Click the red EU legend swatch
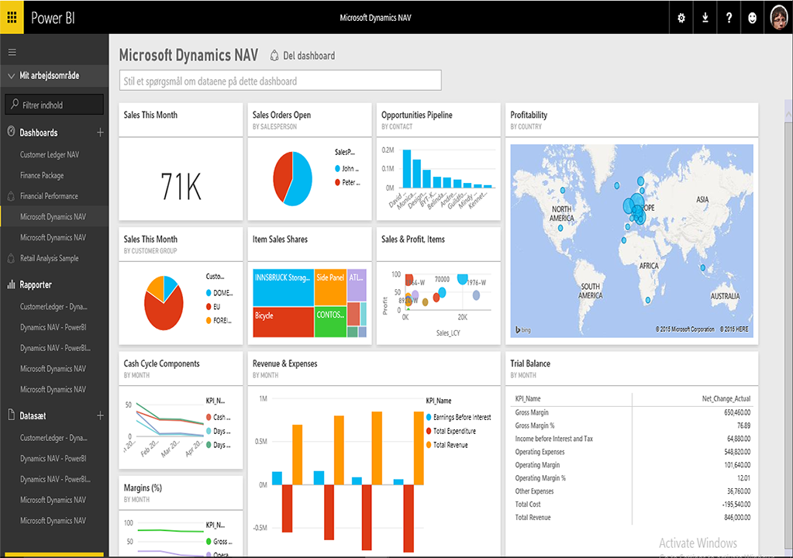Image resolution: width=793 pixels, height=558 pixels. [209, 306]
